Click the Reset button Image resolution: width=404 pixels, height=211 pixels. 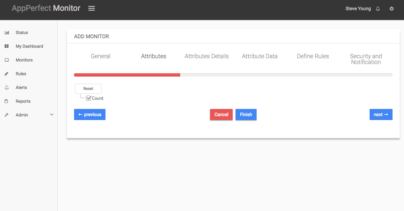point(88,89)
